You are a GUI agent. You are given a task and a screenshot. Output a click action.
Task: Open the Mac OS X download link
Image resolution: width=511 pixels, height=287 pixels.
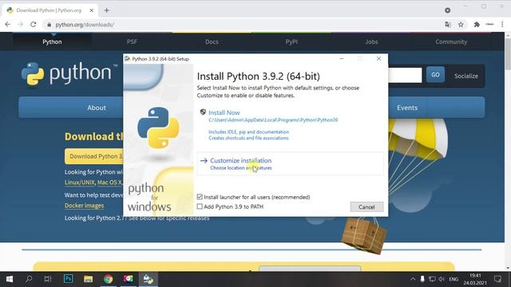(109, 183)
